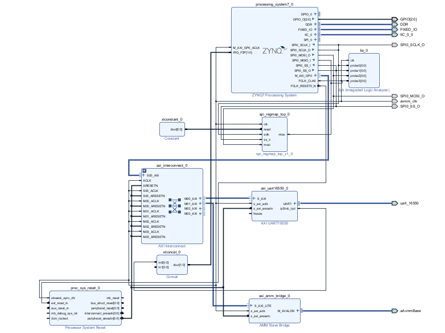Click the Processor System Reset label
Screen dimensions: 445x333
[85, 327]
